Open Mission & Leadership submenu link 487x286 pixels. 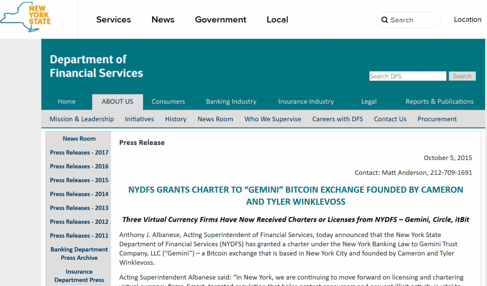(82, 119)
